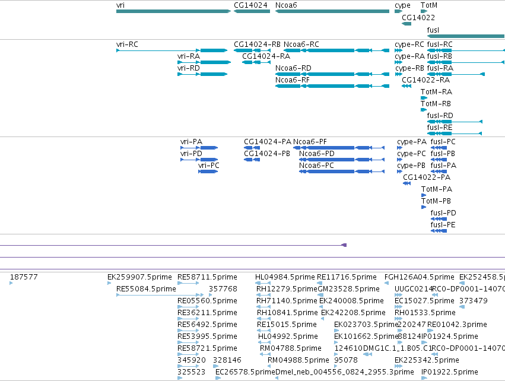This screenshot has height=381, width=505.
Task: Click EST FGH126A04.5prime label
Action: 420,277
